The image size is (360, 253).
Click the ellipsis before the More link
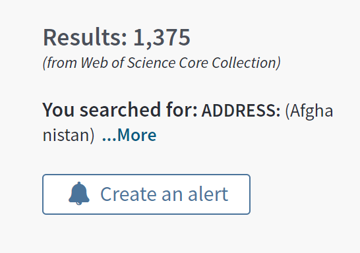click(109, 139)
